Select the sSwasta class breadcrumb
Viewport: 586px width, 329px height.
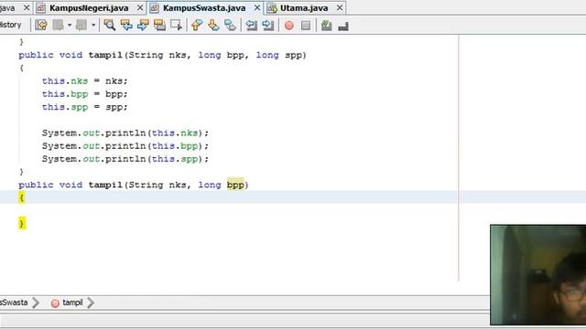(x=14, y=302)
